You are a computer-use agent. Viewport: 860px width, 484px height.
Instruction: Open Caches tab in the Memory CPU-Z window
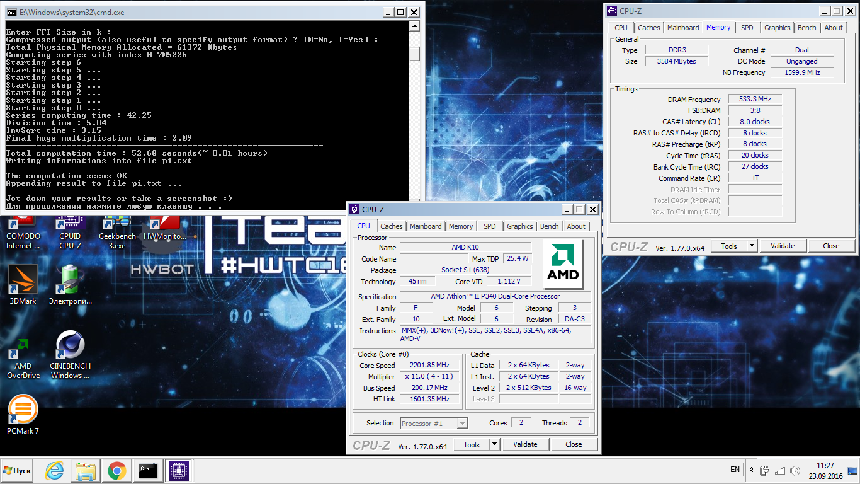click(x=649, y=28)
